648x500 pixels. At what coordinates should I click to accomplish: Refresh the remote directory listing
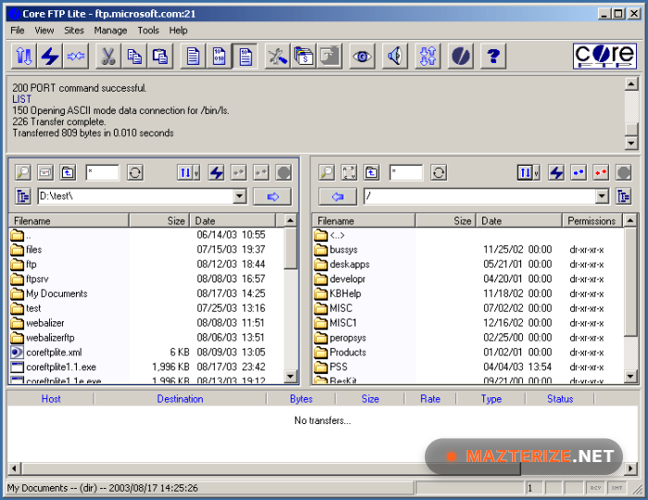(439, 172)
